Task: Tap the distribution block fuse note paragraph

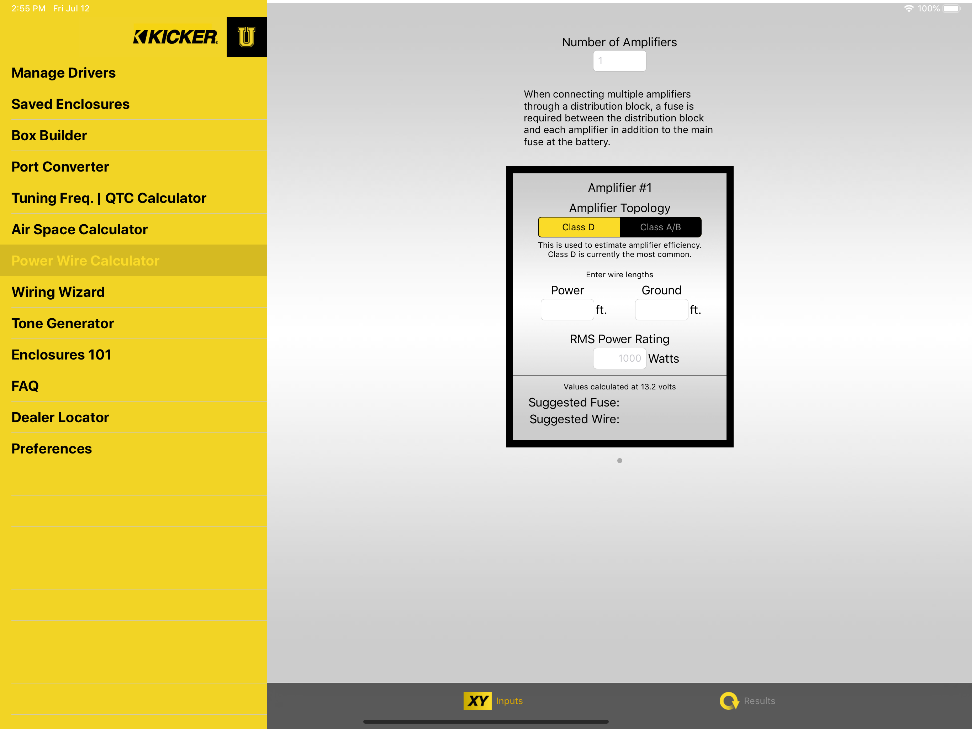Action: pyautogui.click(x=618, y=118)
